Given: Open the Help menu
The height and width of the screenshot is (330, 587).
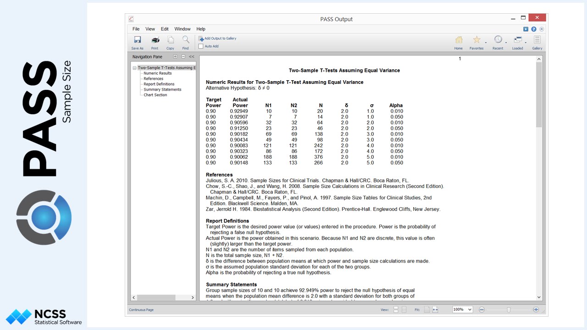Looking at the screenshot, I should (201, 29).
